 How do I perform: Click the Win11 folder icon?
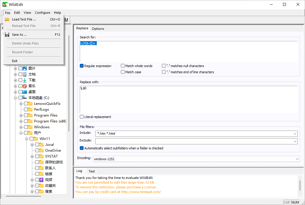[x=36, y=139]
